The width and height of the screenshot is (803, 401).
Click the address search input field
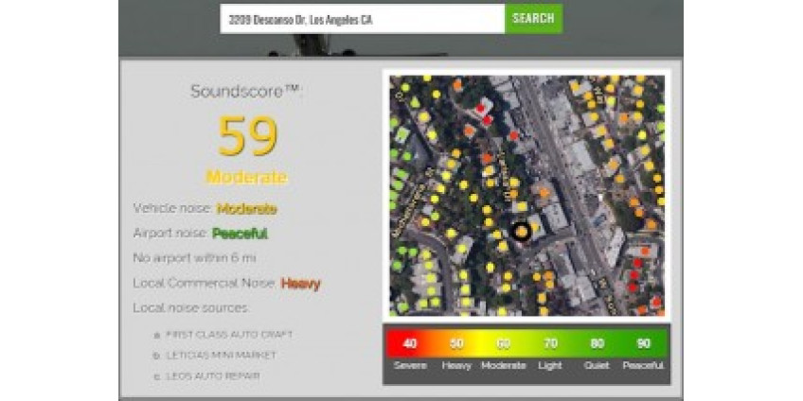coord(362,19)
